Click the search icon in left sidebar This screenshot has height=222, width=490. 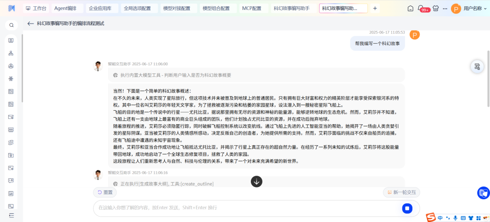click(11, 25)
